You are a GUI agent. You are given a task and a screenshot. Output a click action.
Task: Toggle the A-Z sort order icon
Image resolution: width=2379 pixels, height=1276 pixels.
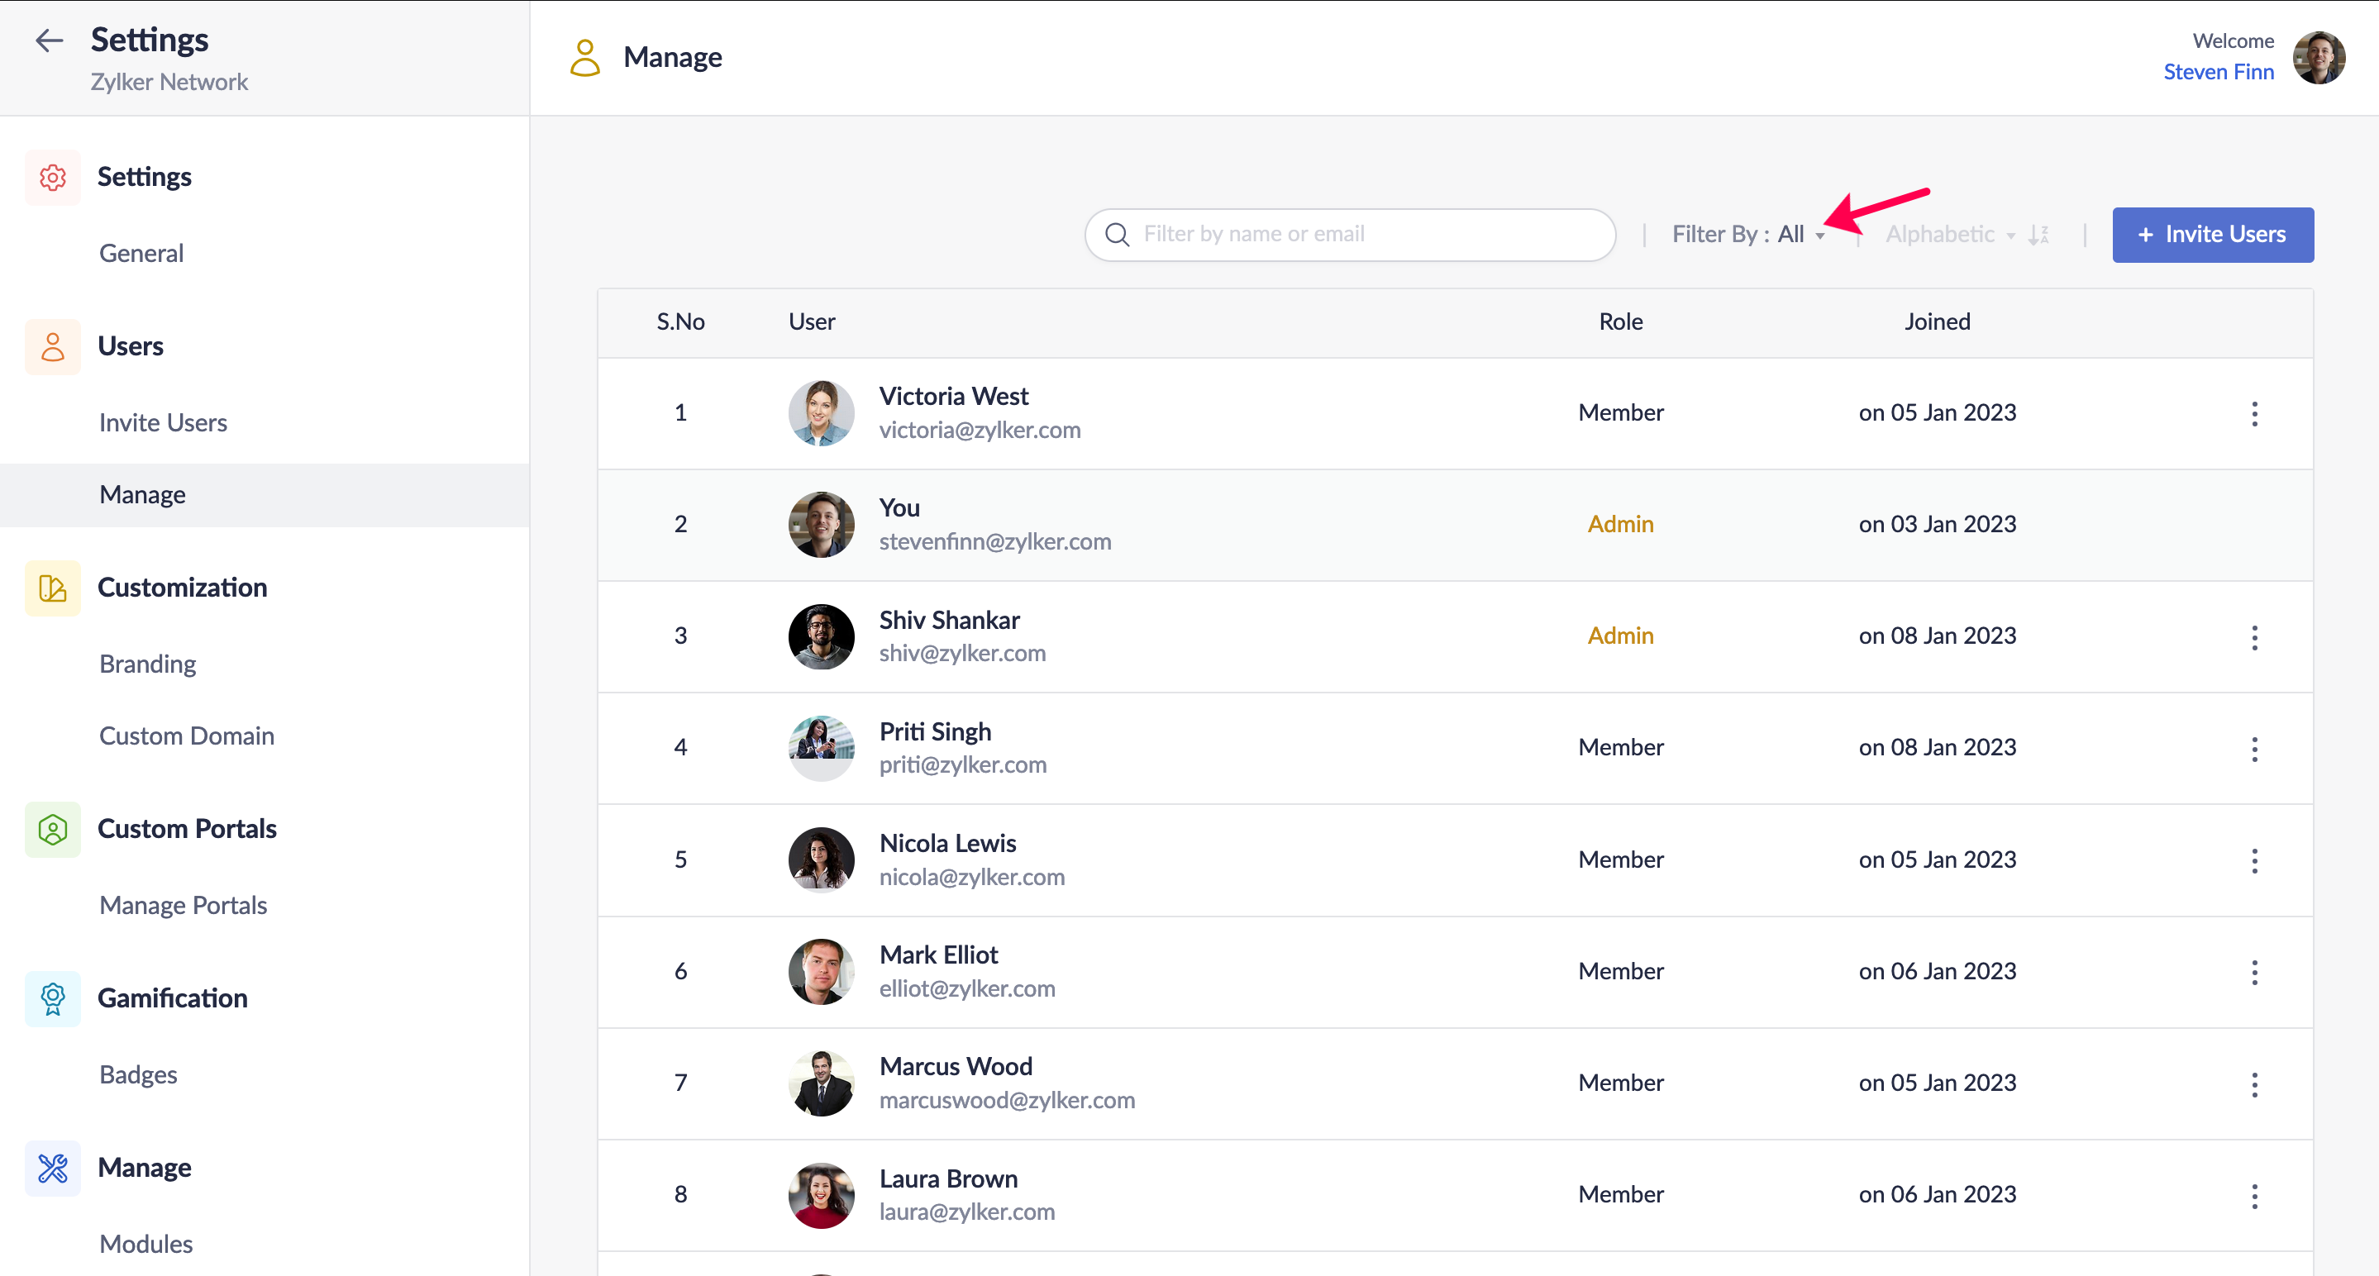tap(2038, 235)
